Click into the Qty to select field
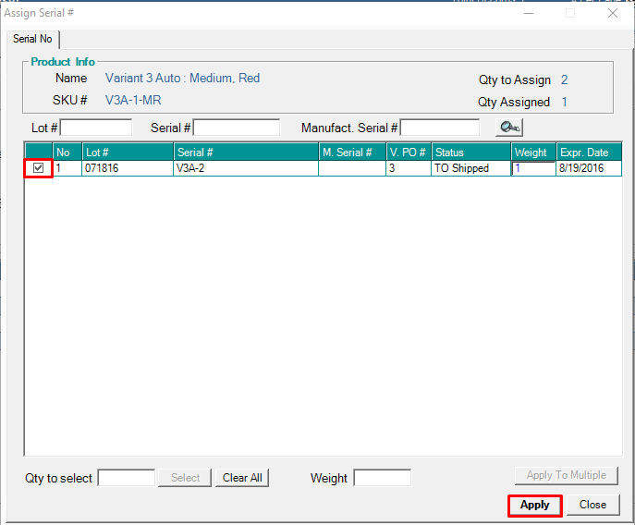 tap(127, 478)
